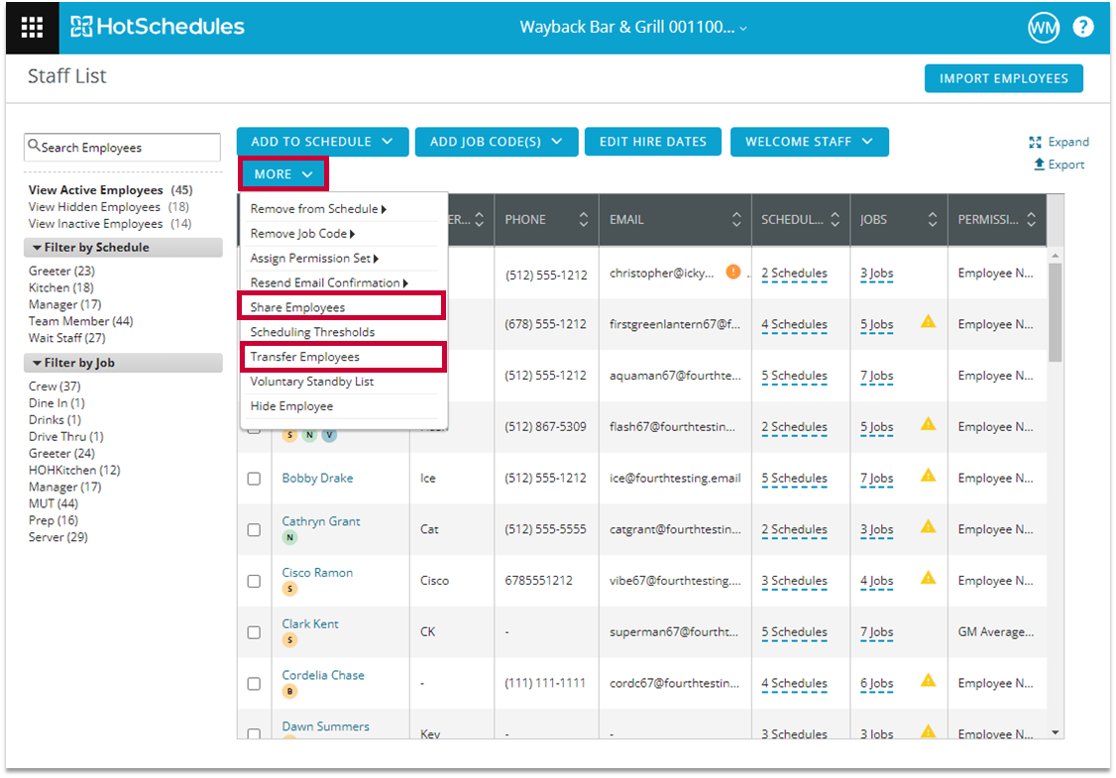Screen dimensions: 1116x778
Task: Click warning triangle in Bobby Drake row
Action: pos(928,476)
